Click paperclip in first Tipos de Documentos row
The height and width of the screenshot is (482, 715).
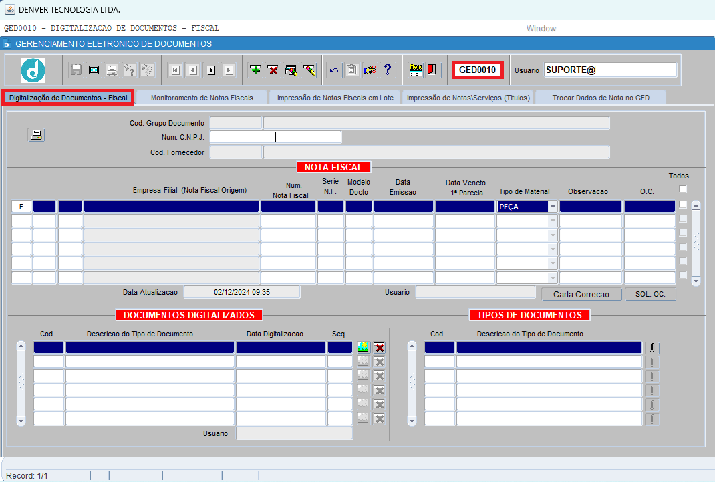652,348
